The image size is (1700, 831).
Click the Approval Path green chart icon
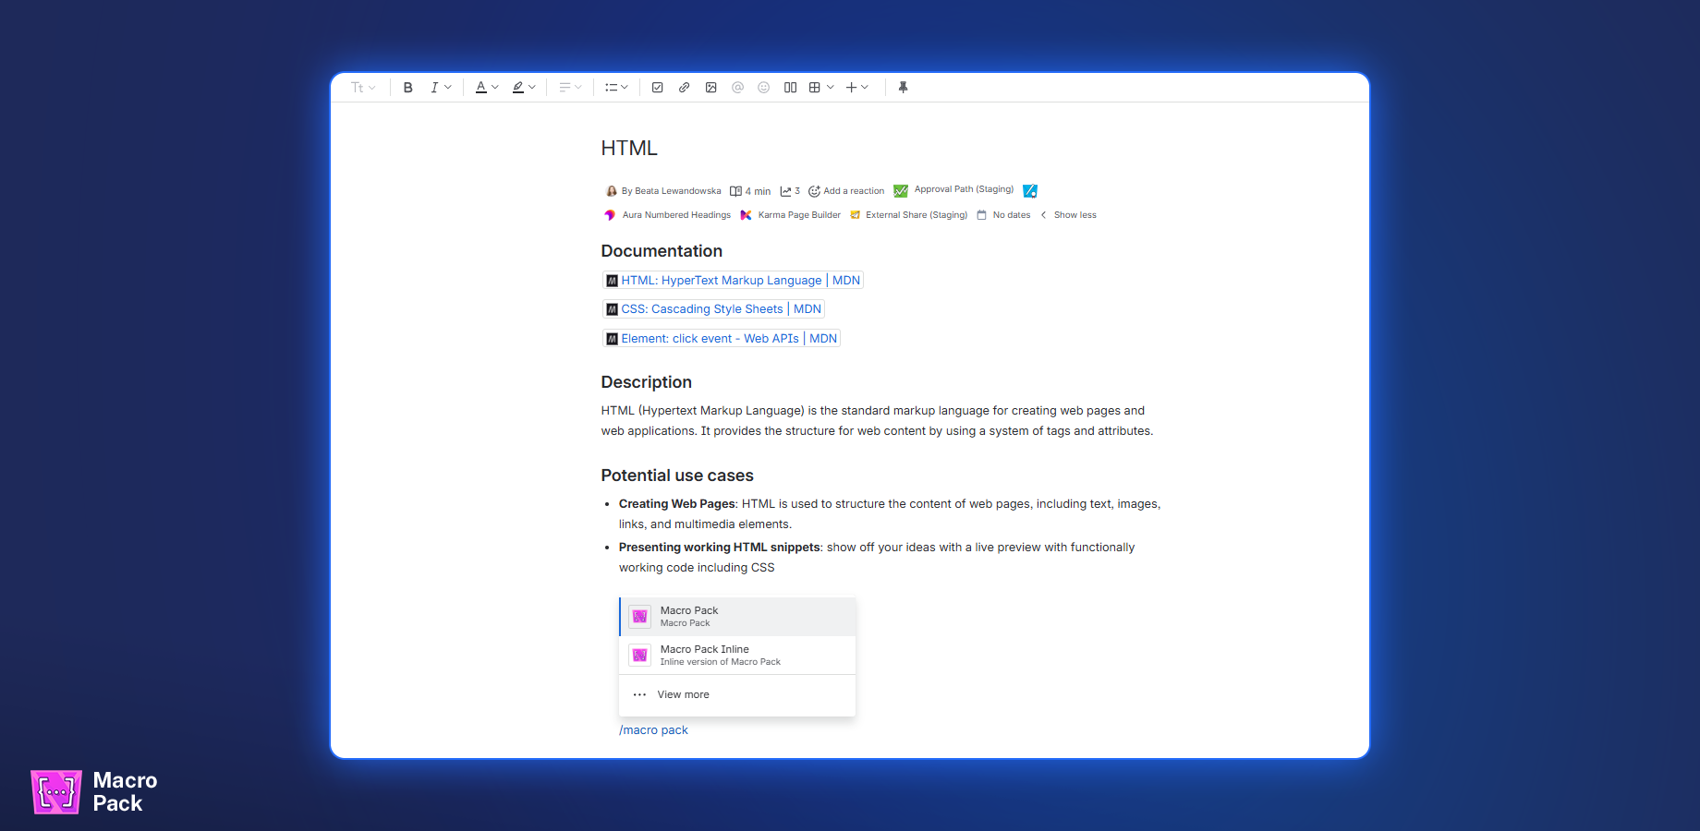pyautogui.click(x=901, y=190)
